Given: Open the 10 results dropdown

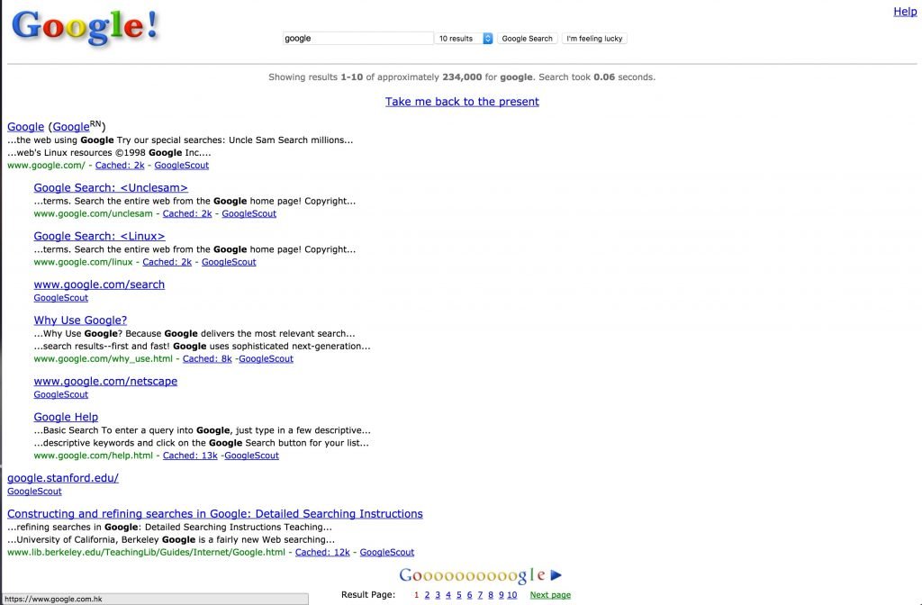Looking at the screenshot, I should coord(464,38).
